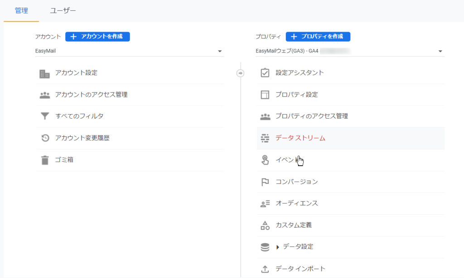Click the プロパティを作成 button
This screenshot has width=464, height=278.
pyautogui.click(x=318, y=37)
